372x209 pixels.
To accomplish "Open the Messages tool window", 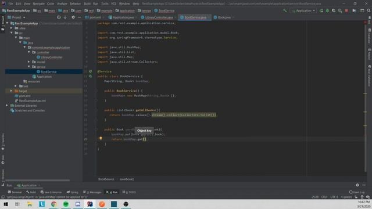I will tap(92, 192).
